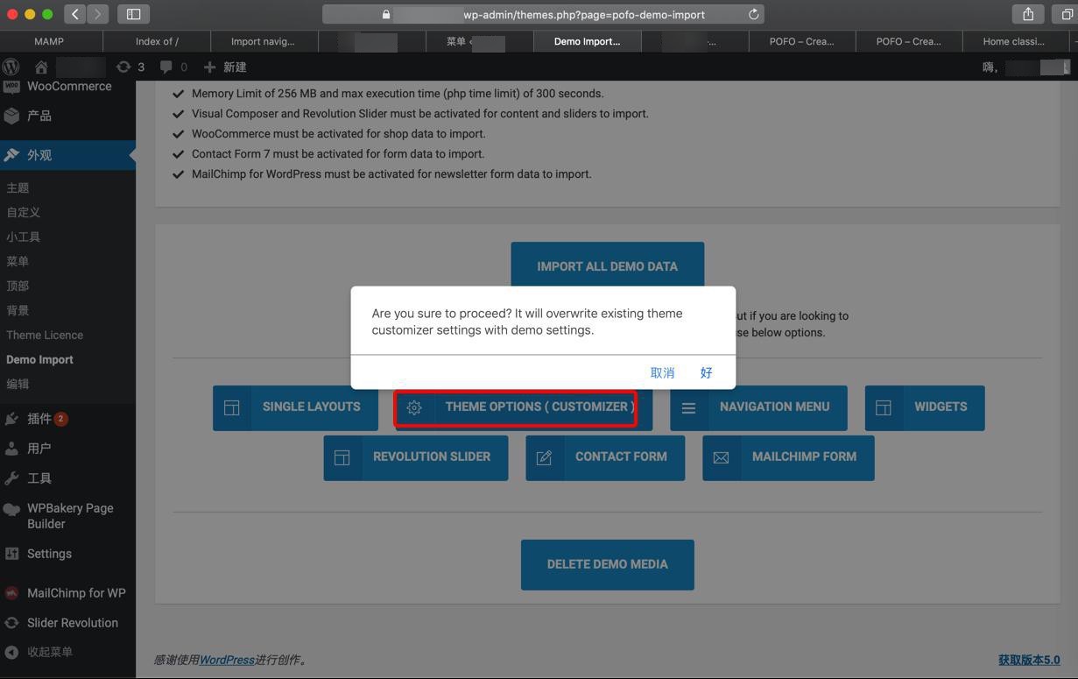Viewport: 1078px width, 679px height.
Task: Click the MailChimp for WP sidebar icon
Action: click(x=11, y=593)
